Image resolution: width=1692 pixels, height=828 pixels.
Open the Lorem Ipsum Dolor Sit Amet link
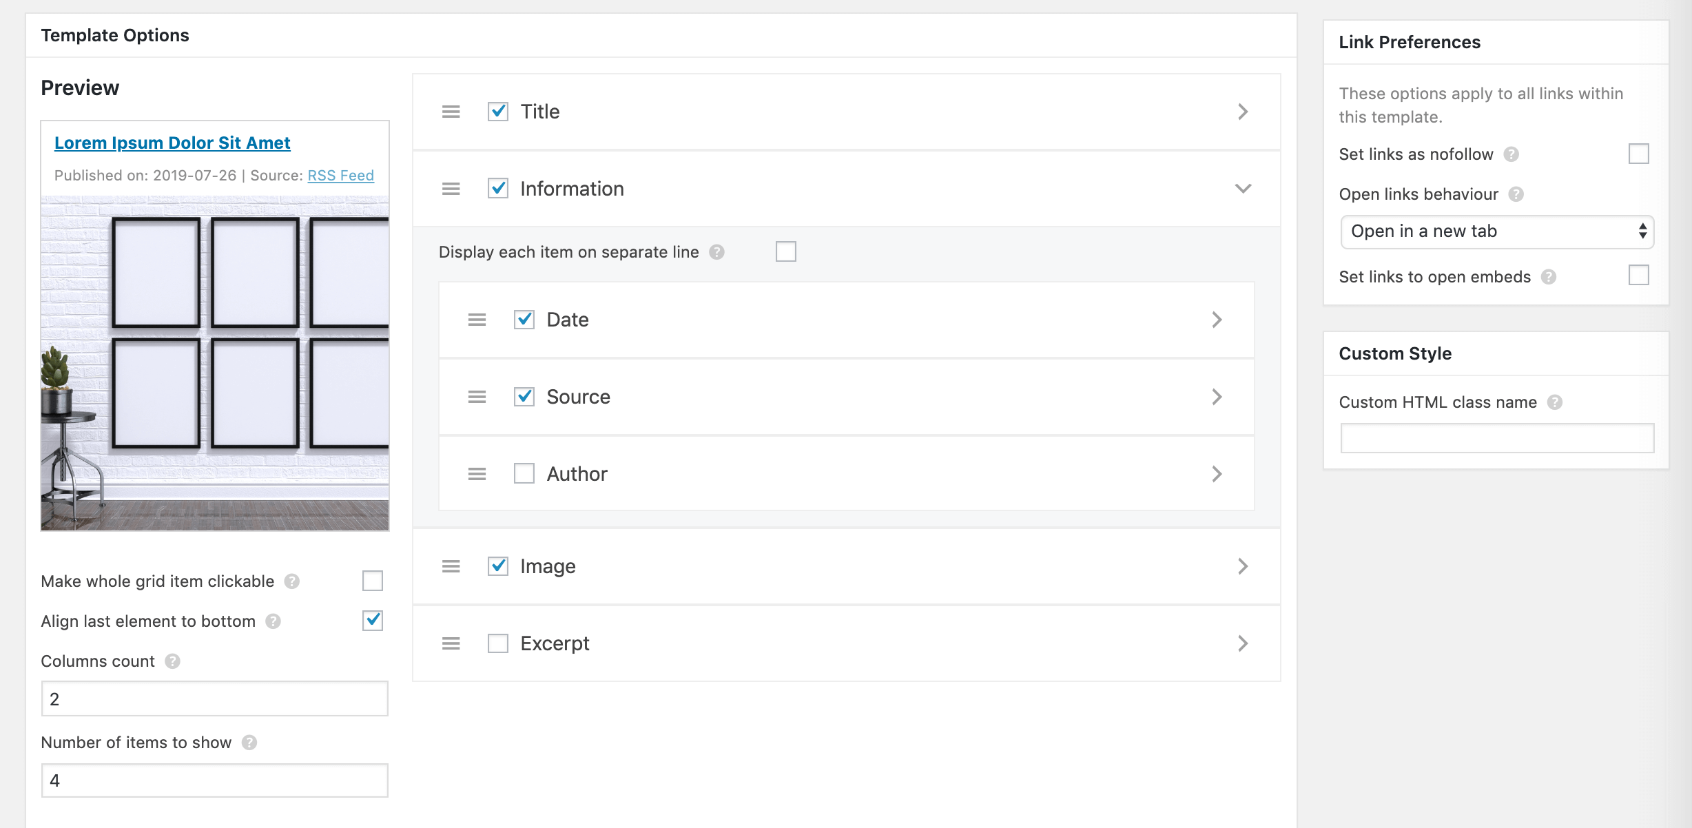(172, 143)
